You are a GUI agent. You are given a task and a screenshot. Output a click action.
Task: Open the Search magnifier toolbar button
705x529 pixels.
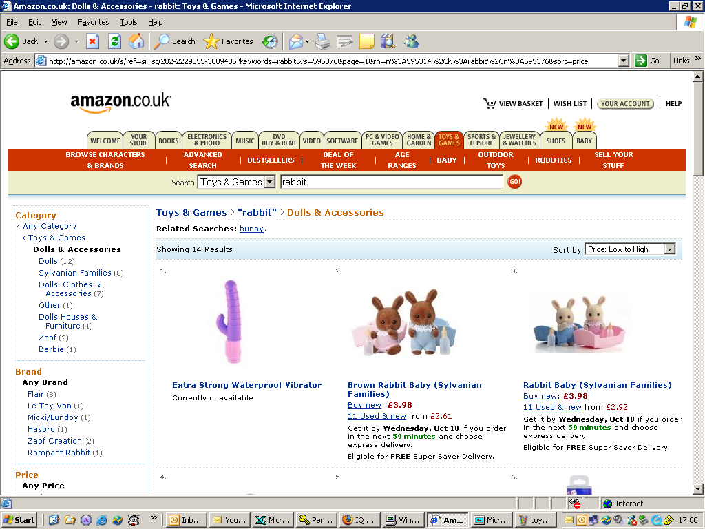(x=174, y=41)
